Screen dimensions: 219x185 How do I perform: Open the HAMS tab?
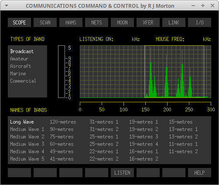coord(71,23)
